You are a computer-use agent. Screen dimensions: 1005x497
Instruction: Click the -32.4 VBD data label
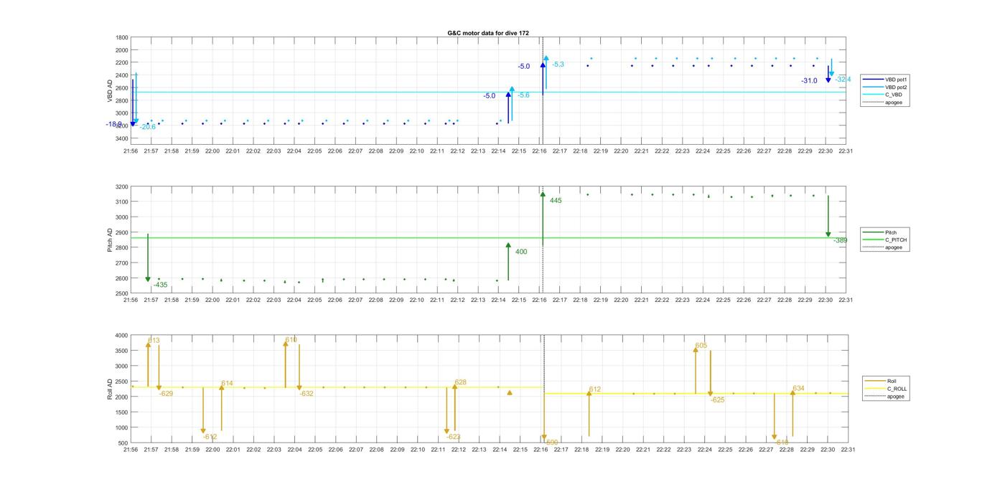click(x=843, y=80)
